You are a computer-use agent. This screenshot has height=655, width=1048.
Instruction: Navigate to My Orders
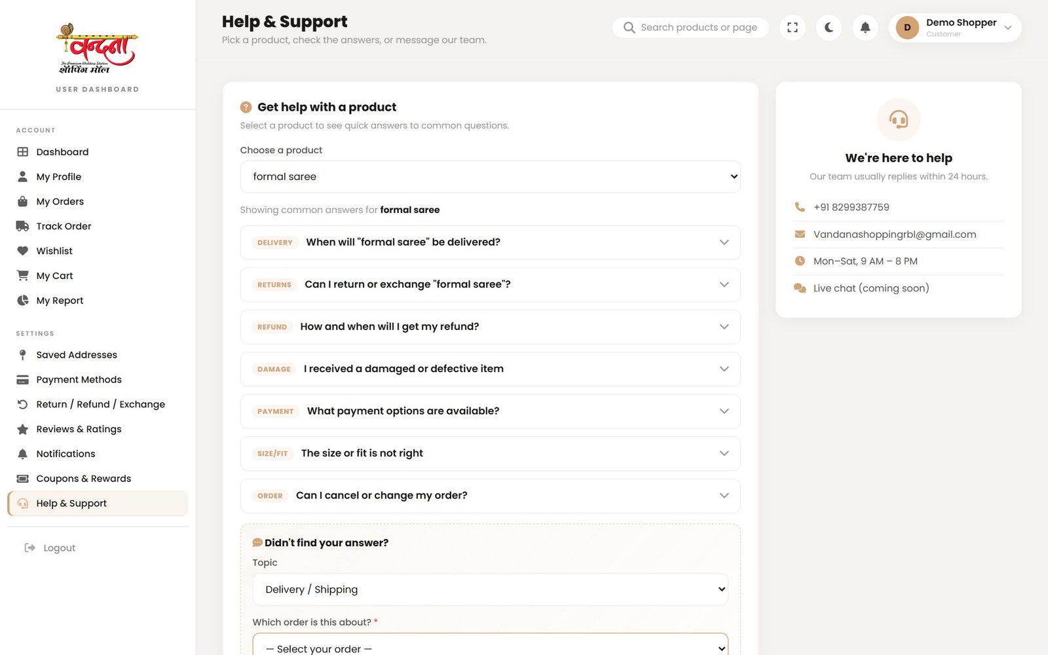click(x=98, y=202)
